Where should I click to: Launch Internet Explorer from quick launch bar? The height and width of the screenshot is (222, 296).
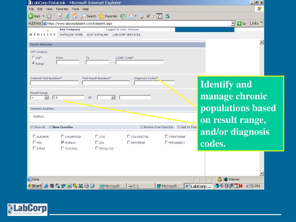[x=46, y=186]
